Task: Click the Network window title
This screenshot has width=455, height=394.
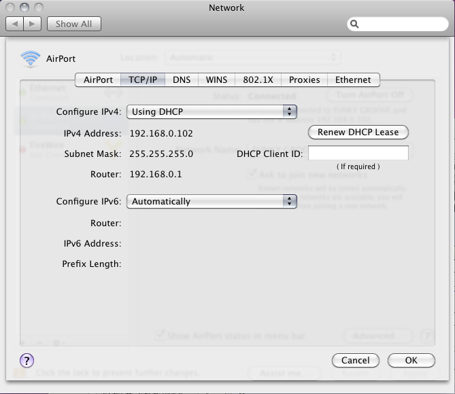Action: tap(226, 8)
